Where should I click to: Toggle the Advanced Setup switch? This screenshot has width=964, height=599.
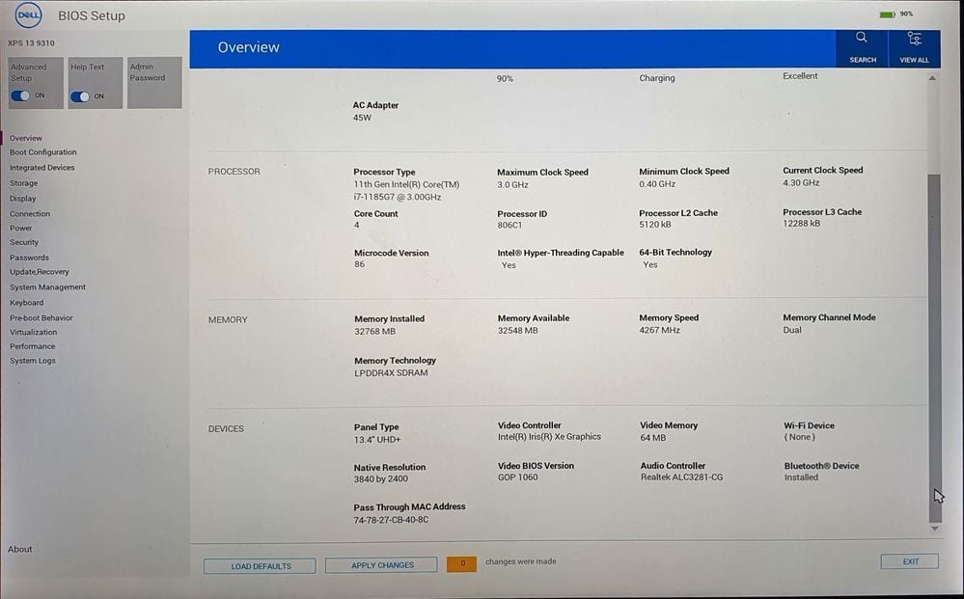click(x=20, y=95)
